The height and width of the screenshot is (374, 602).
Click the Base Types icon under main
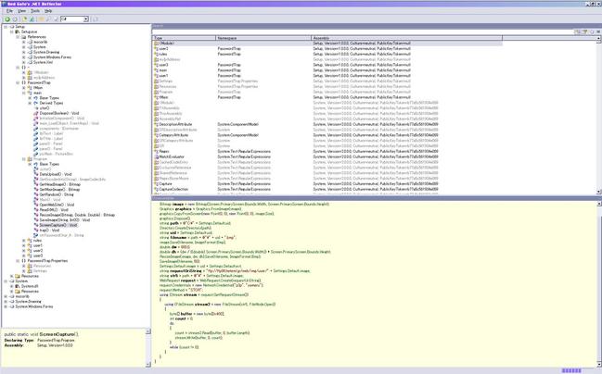pyautogui.click(x=35, y=98)
